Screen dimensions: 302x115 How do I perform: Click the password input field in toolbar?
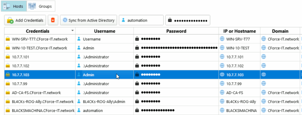pyautogui.click(x=188, y=20)
